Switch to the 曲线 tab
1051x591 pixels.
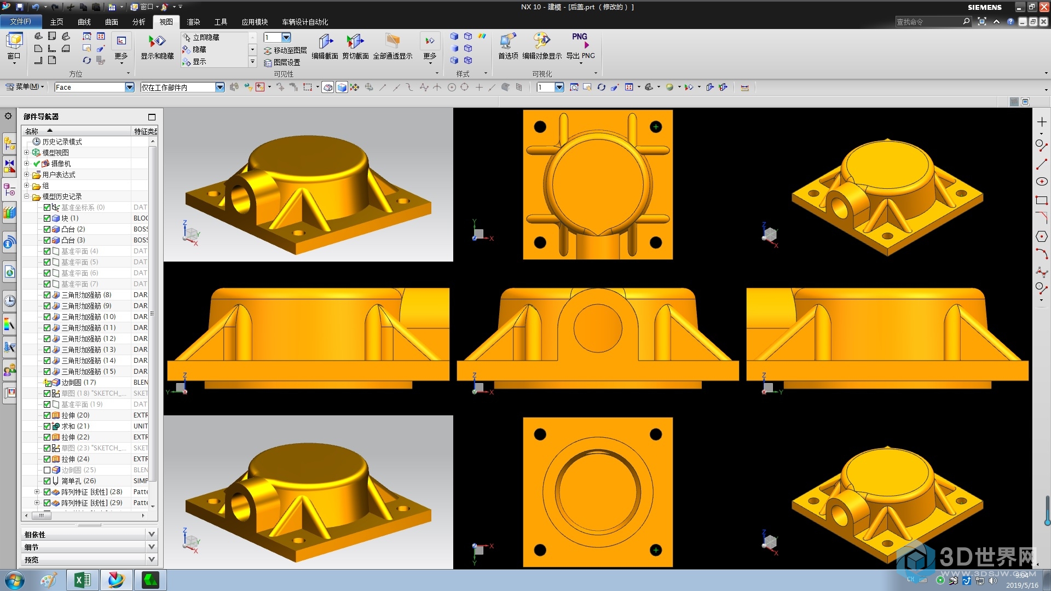tap(84, 22)
